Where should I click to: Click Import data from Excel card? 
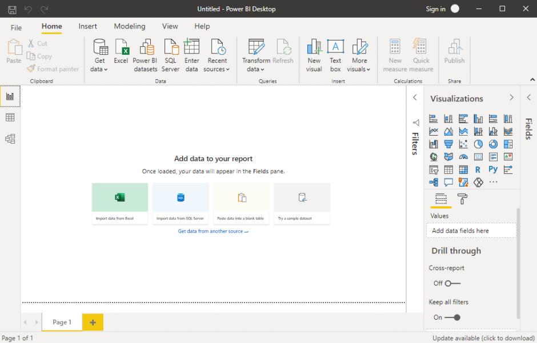pos(120,203)
